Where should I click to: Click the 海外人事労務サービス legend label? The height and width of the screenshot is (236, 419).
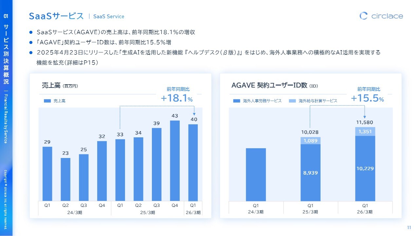point(262,101)
